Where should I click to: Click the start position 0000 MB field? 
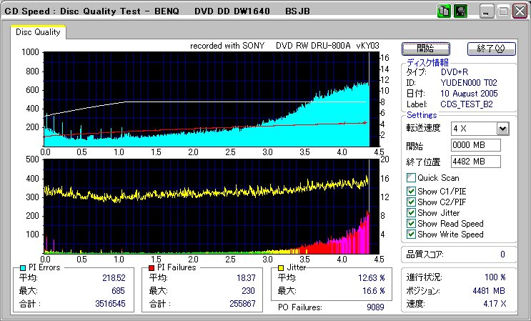click(475, 145)
